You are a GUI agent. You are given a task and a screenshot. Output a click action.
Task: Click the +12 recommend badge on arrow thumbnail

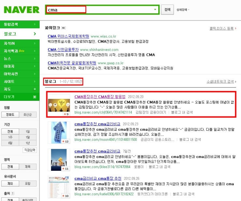point(65,141)
